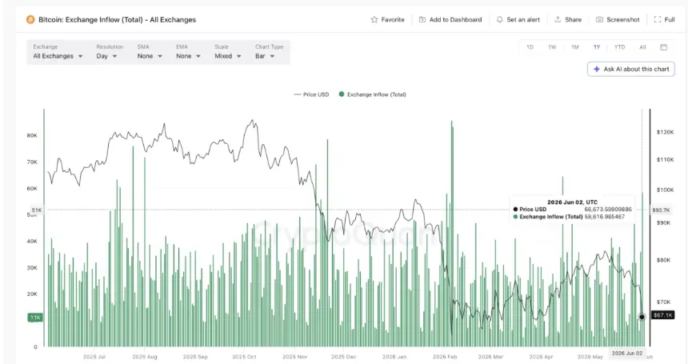The width and height of the screenshot is (688, 364).
Task: Click the $93.7K crosshair price label
Action: [661, 210]
